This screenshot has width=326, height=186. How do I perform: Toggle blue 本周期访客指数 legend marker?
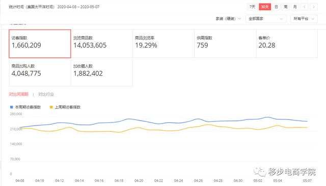tap(11, 107)
